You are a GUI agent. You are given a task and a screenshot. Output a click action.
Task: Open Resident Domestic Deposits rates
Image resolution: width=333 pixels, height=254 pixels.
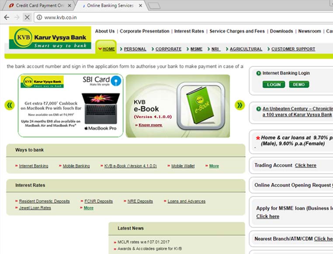pyautogui.click(x=45, y=201)
